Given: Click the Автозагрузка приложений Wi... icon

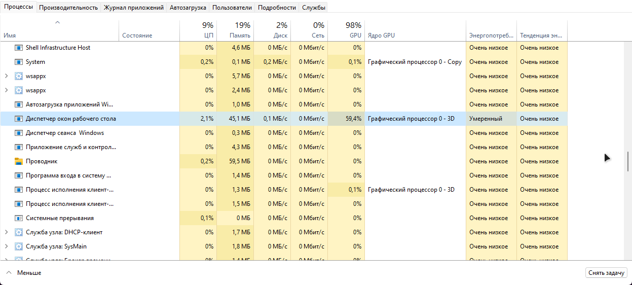Looking at the screenshot, I should (x=19, y=104).
